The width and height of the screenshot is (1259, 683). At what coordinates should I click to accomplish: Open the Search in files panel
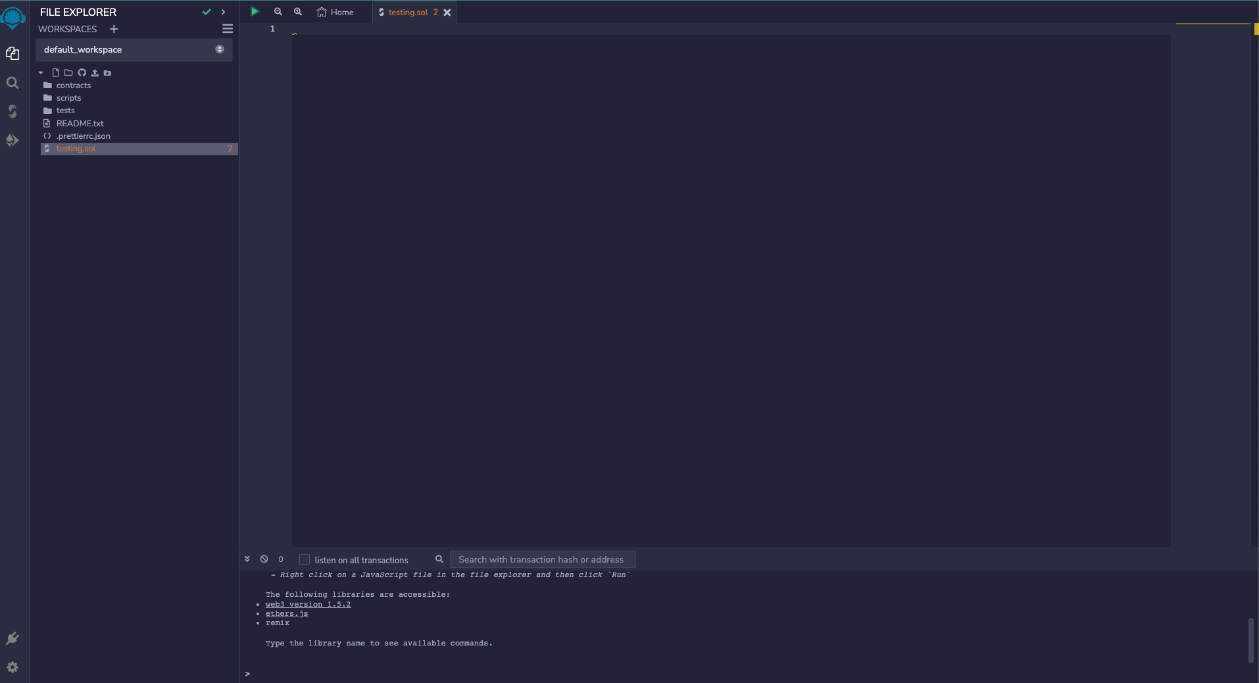pyautogui.click(x=12, y=83)
